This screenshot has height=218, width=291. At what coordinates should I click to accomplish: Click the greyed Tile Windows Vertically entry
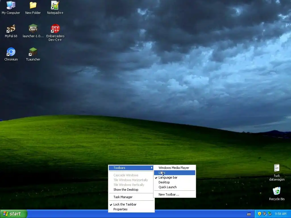coord(131,185)
